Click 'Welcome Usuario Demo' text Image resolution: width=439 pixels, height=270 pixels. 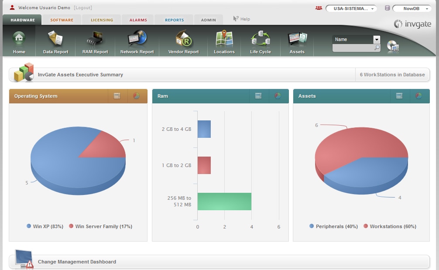44,7
